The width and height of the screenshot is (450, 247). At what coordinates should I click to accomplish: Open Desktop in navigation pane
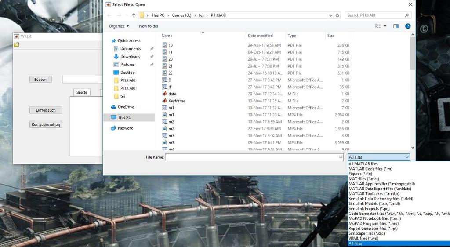point(127,73)
